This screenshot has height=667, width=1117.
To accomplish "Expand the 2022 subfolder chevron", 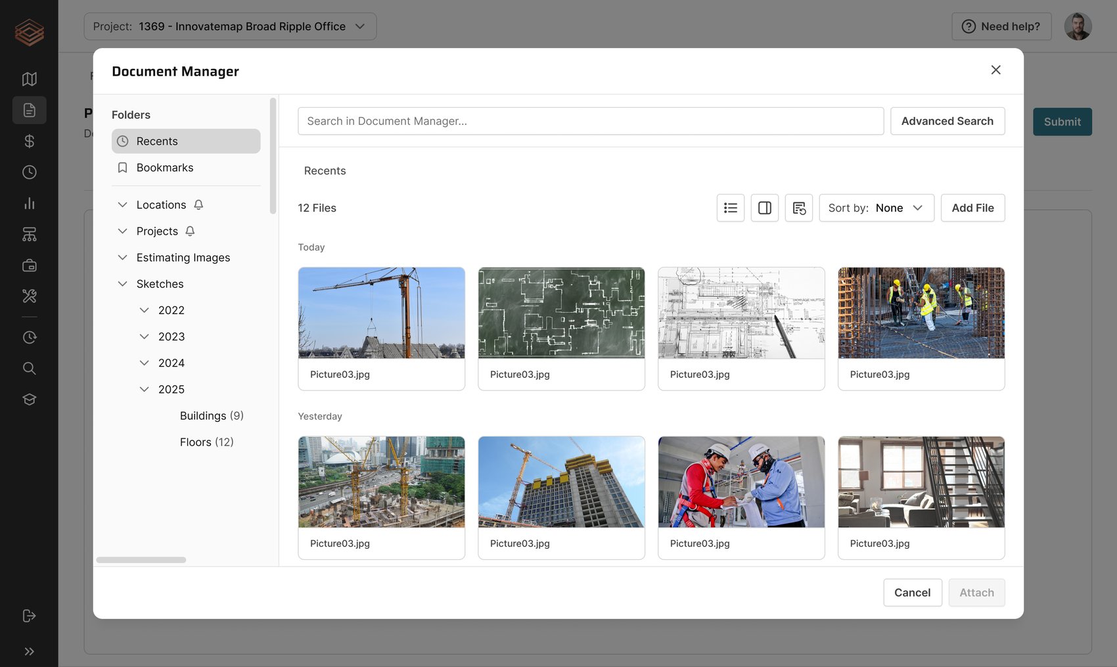I will click(x=144, y=310).
